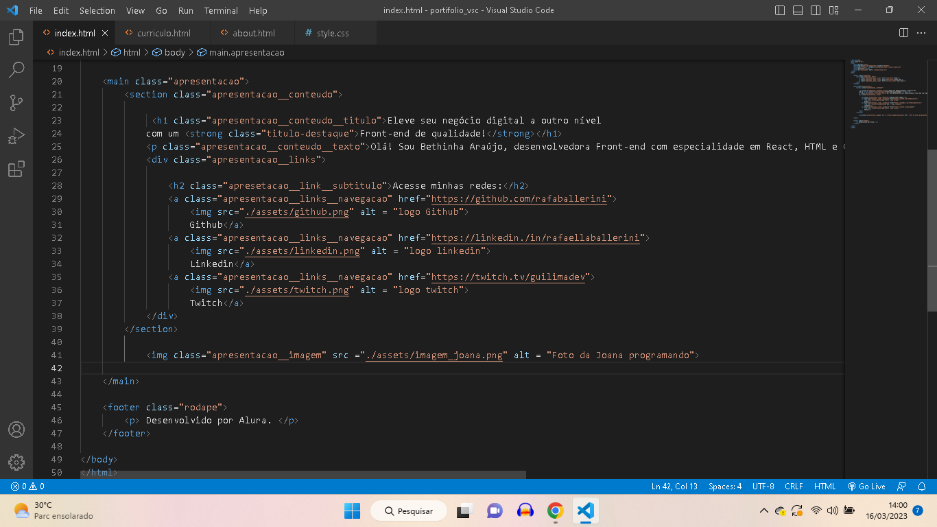The image size is (937, 527).
Task: Open the chat app on taskbar
Action: point(495,511)
